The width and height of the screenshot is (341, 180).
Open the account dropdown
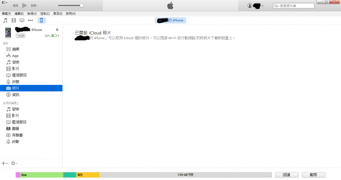(x=256, y=6)
